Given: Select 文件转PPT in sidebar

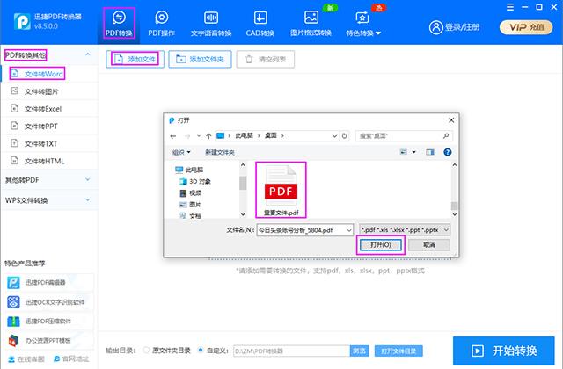Looking at the screenshot, I should (x=49, y=127).
